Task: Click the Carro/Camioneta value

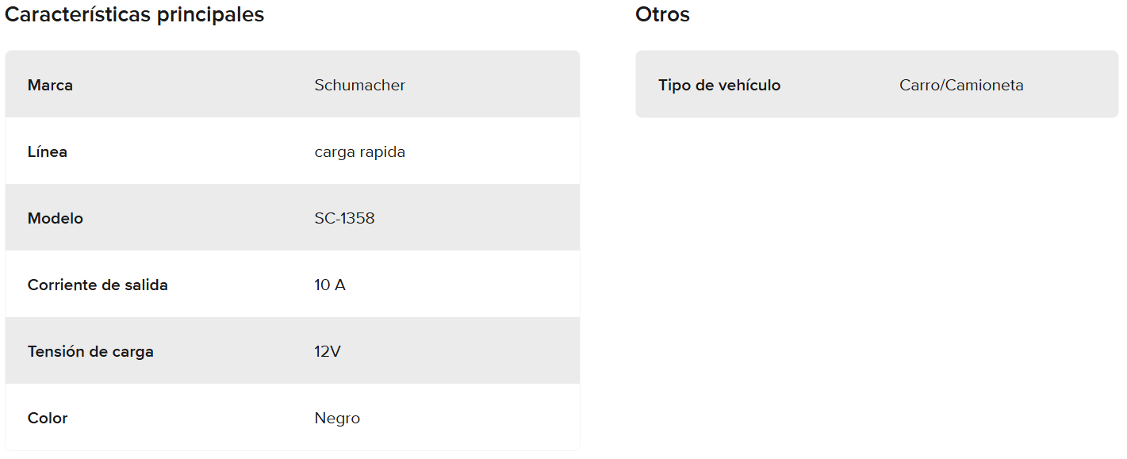Action: click(x=961, y=85)
